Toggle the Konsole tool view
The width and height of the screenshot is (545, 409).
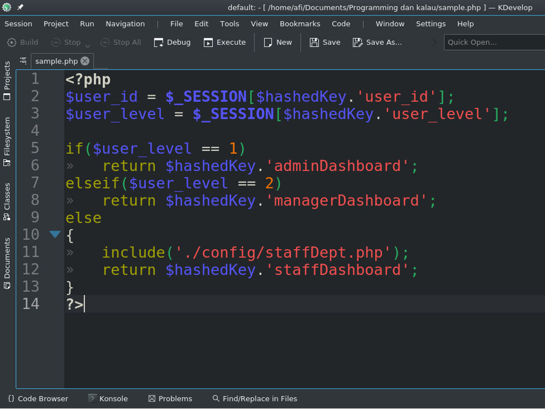tap(108, 398)
